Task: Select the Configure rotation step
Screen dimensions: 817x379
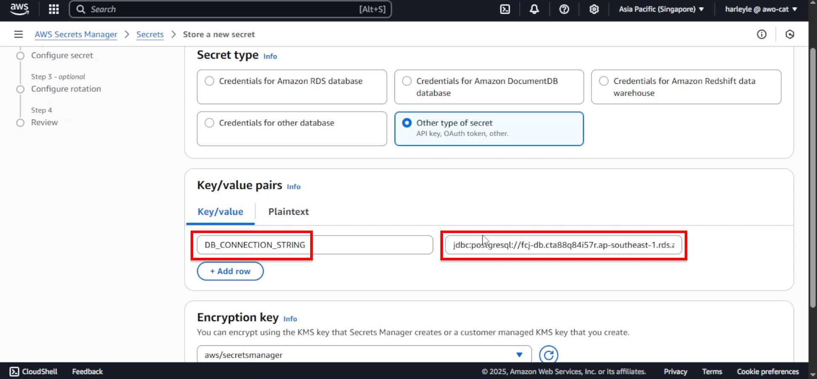Action: coord(66,89)
